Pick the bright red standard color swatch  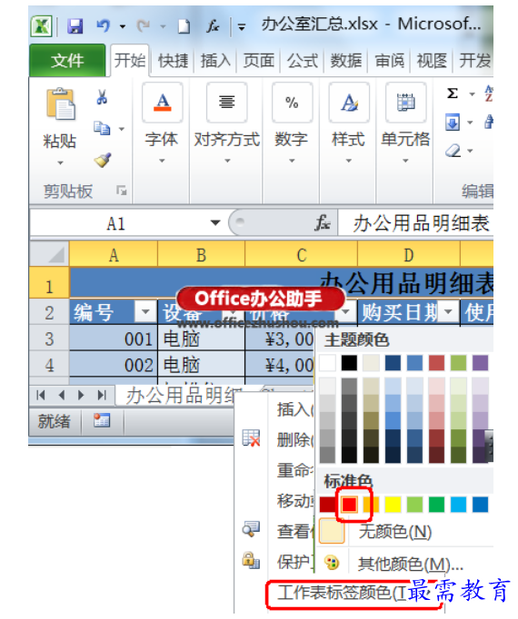click(349, 505)
